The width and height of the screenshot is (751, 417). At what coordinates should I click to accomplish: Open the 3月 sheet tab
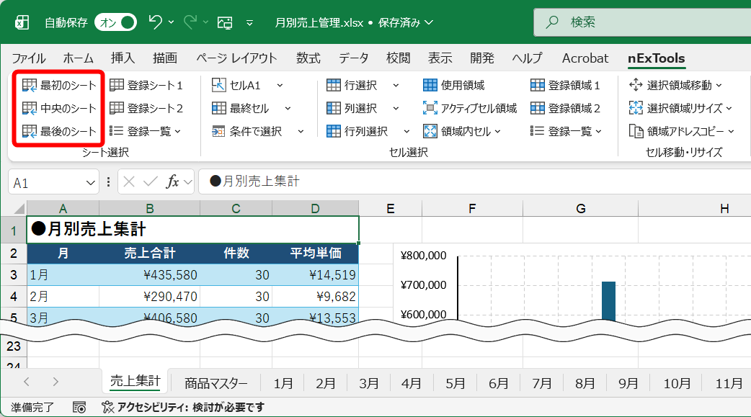[369, 383]
